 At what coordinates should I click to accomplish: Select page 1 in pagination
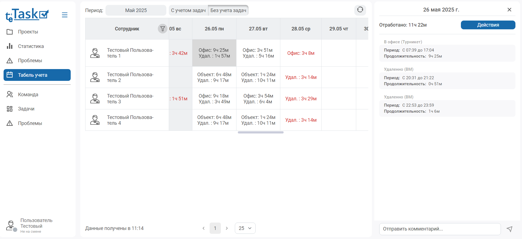215,228
